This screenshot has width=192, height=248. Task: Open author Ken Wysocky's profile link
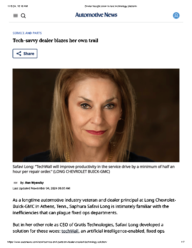point(35,183)
